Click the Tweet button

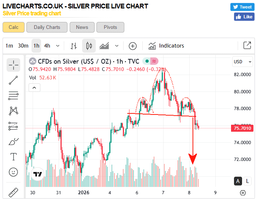click(x=242, y=7)
